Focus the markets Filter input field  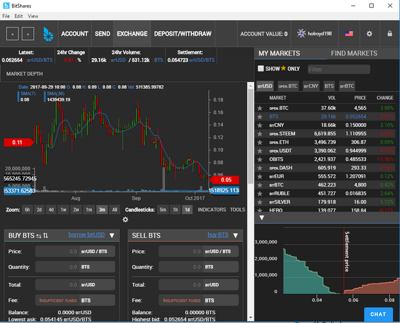[x=339, y=69]
